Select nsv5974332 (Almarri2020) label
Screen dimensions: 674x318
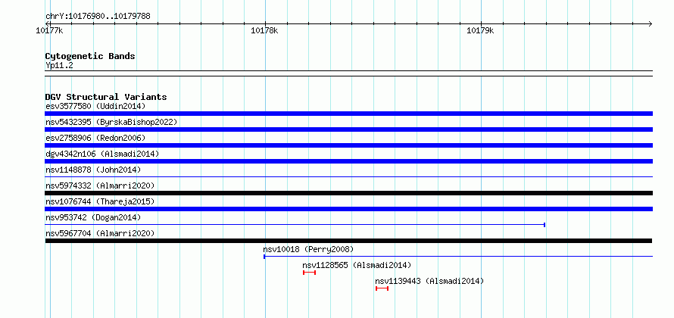(x=100, y=185)
